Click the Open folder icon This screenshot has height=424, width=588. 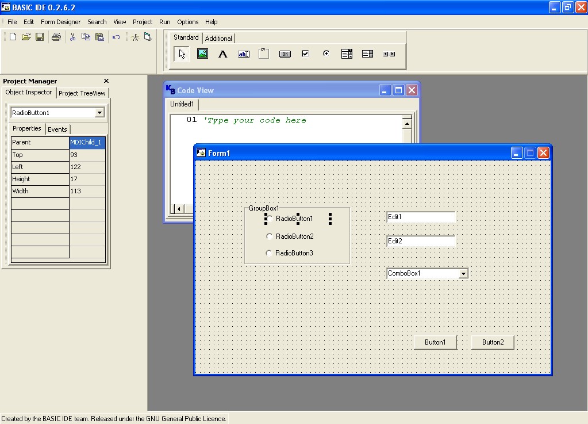click(x=26, y=37)
